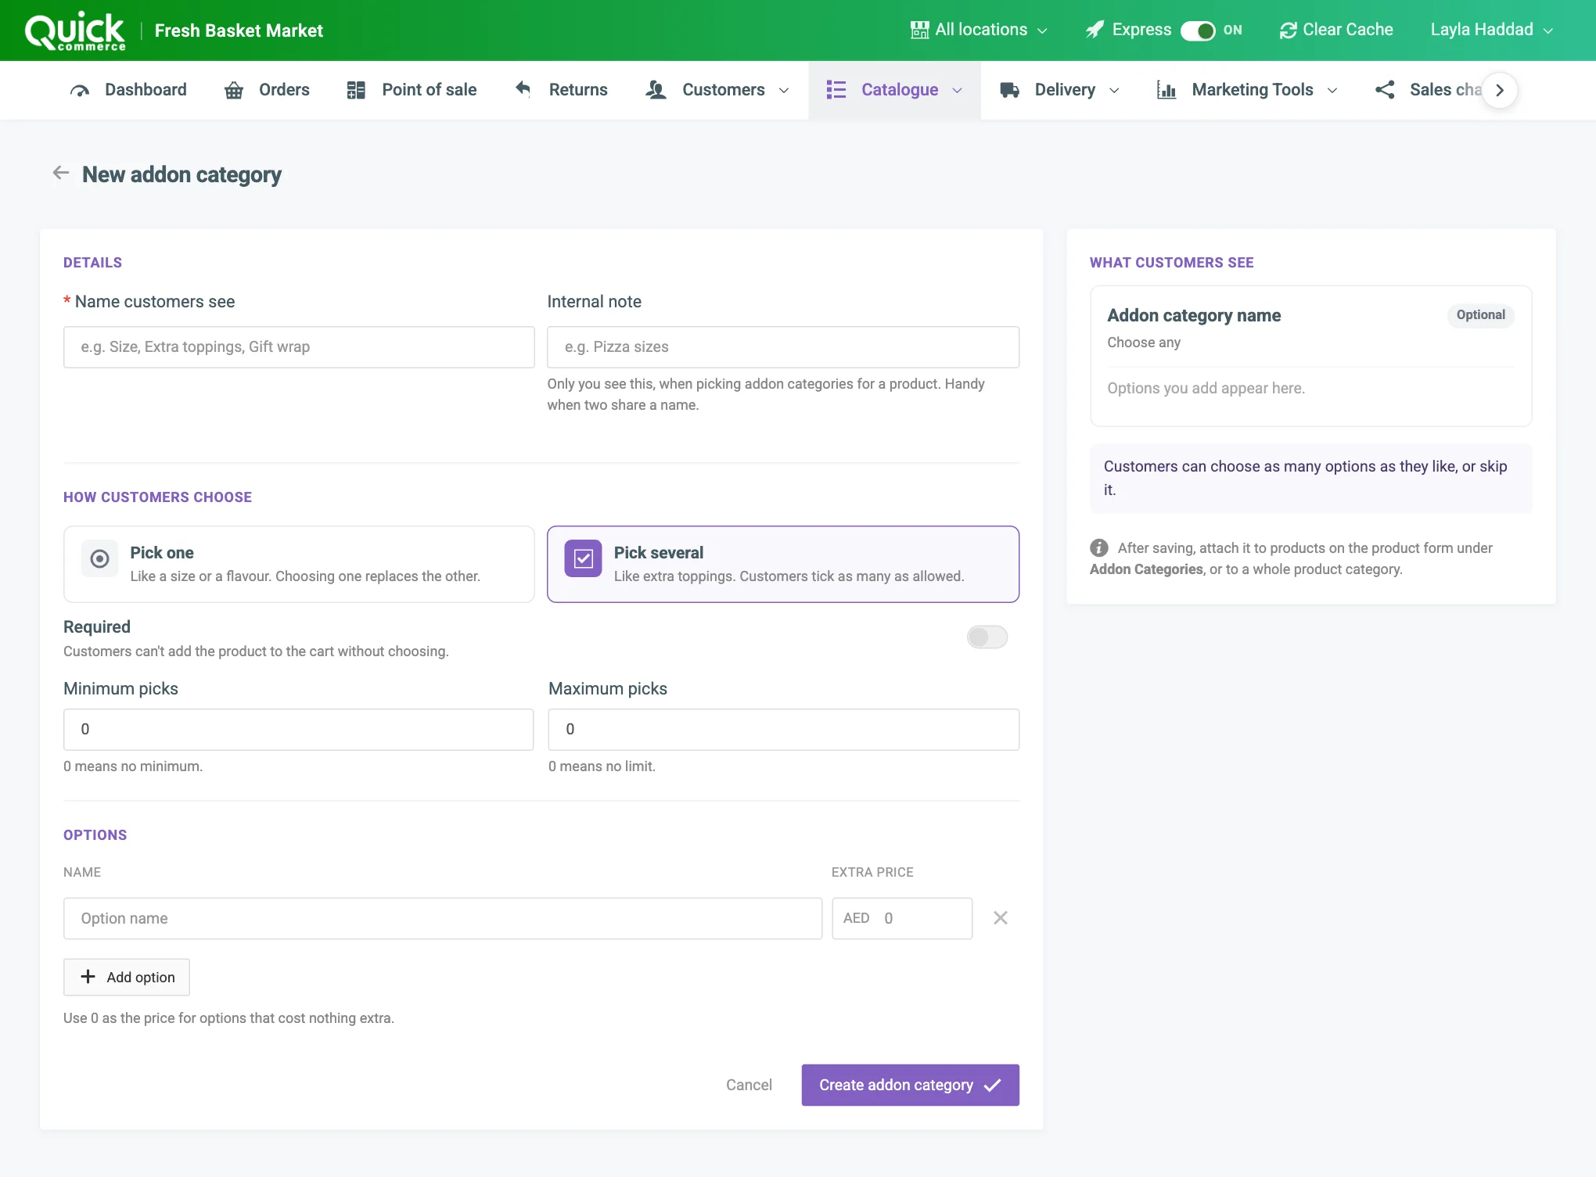Open the Dashboard page
The height and width of the screenshot is (1177, 1596).
(x=128, y=90)
